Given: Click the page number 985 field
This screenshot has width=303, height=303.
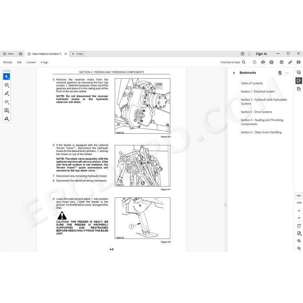Looking at the screenshot, I should 299,196.
